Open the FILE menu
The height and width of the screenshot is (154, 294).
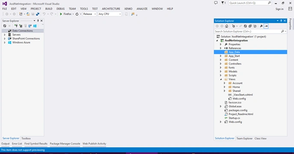tap(5, 9)
